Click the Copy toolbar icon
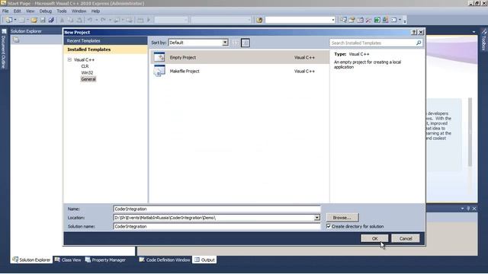The image size is (488, 274). pos(71,21)
